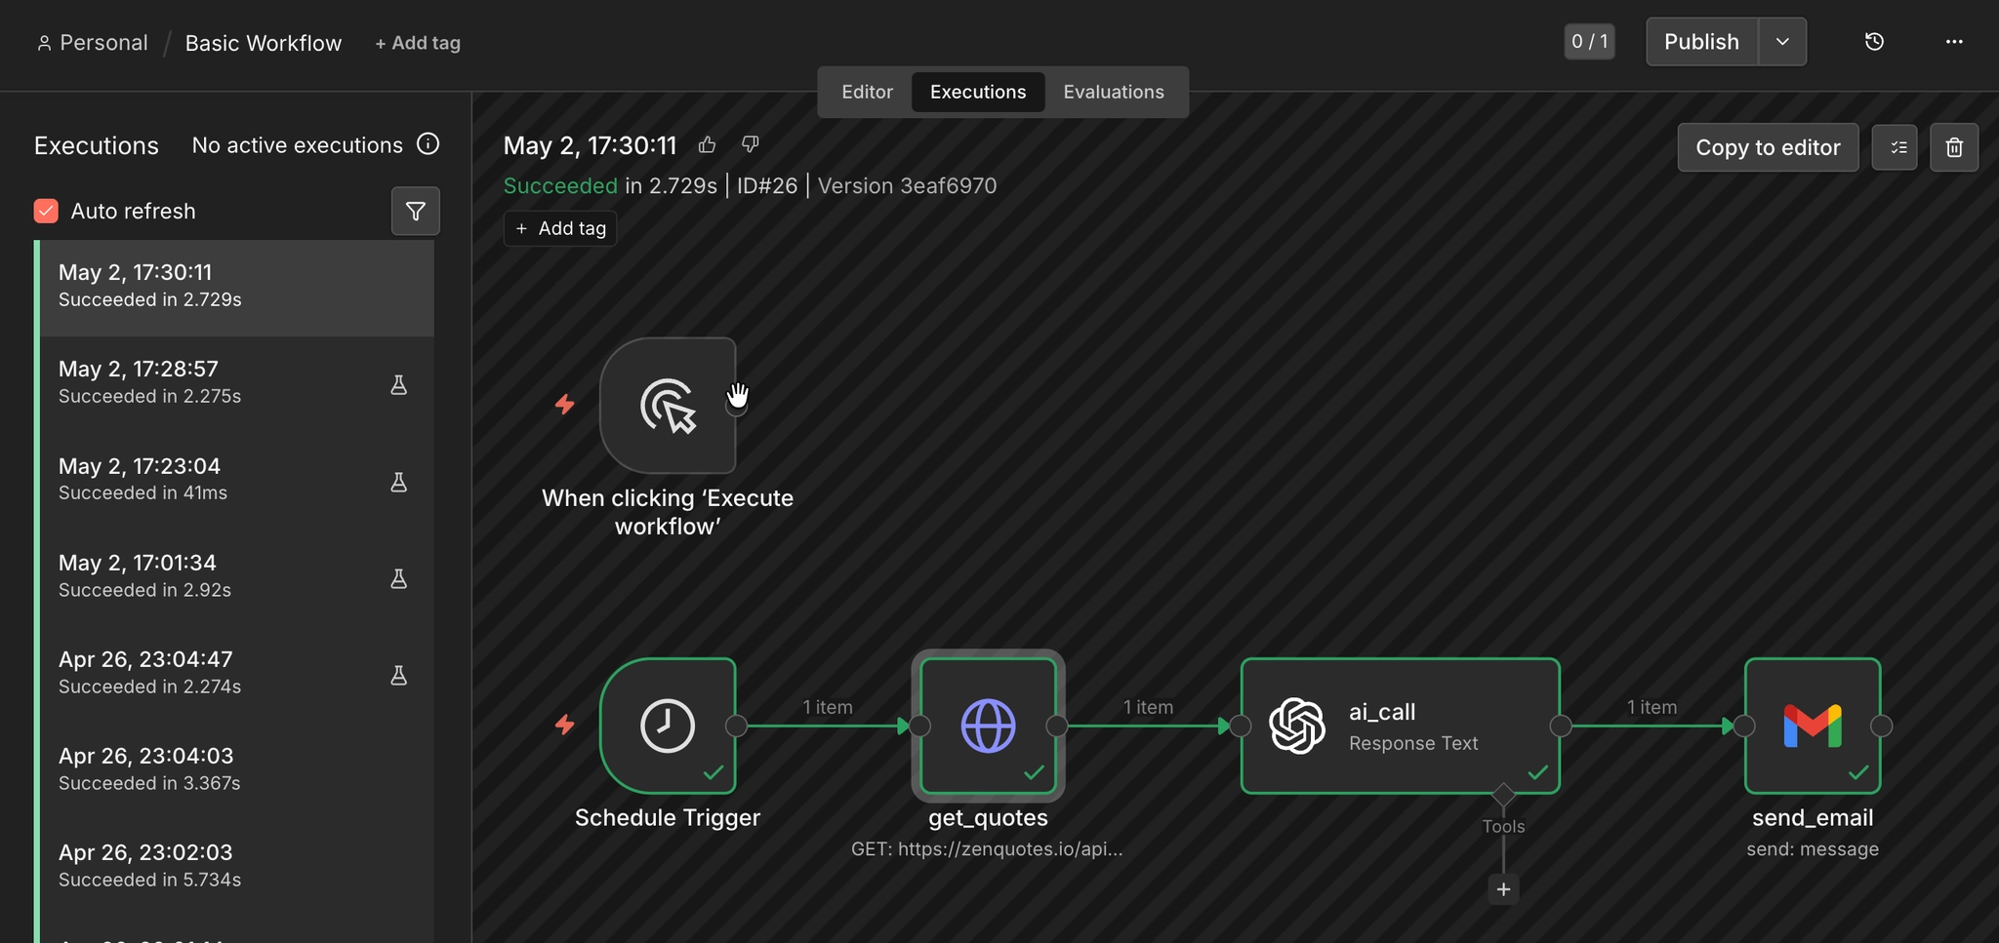Select execution May 2, 17:28:57
1999x943 pixels.
(x=236, y=385)
